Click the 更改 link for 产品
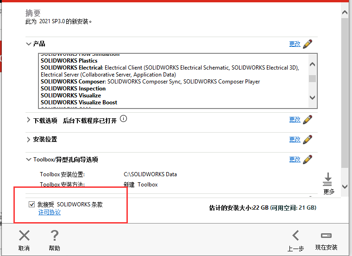 [x=295, y=44]
